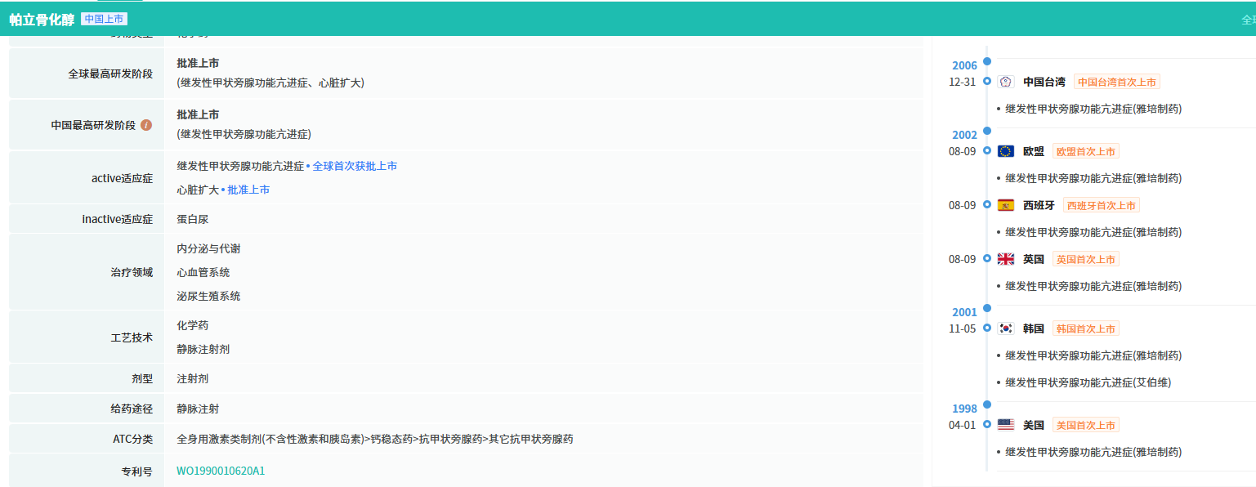Screen dimensions: 1256x487
Task: Click the 给药途径 row label
Action: coord(132,409)
